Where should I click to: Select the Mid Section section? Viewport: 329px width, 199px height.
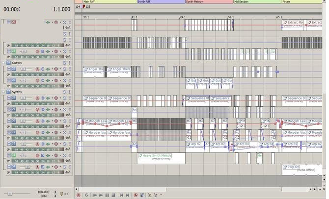pos(258,1)
